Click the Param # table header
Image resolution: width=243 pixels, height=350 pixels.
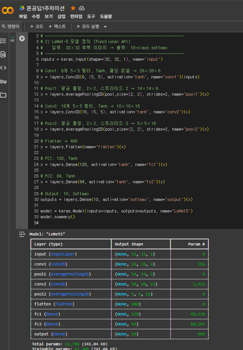(196, 244)
